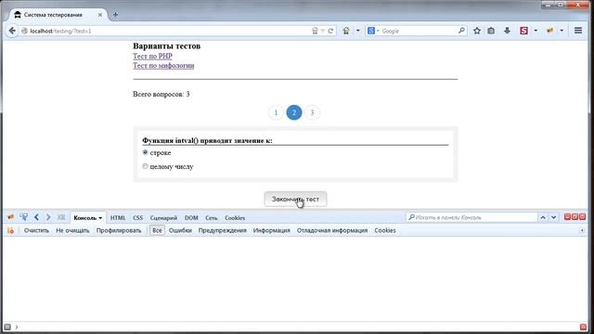The width and height of the screenshot is (594, 334).
Task: Switch to the CSS panel tab
Action: [x=138, y=218]
